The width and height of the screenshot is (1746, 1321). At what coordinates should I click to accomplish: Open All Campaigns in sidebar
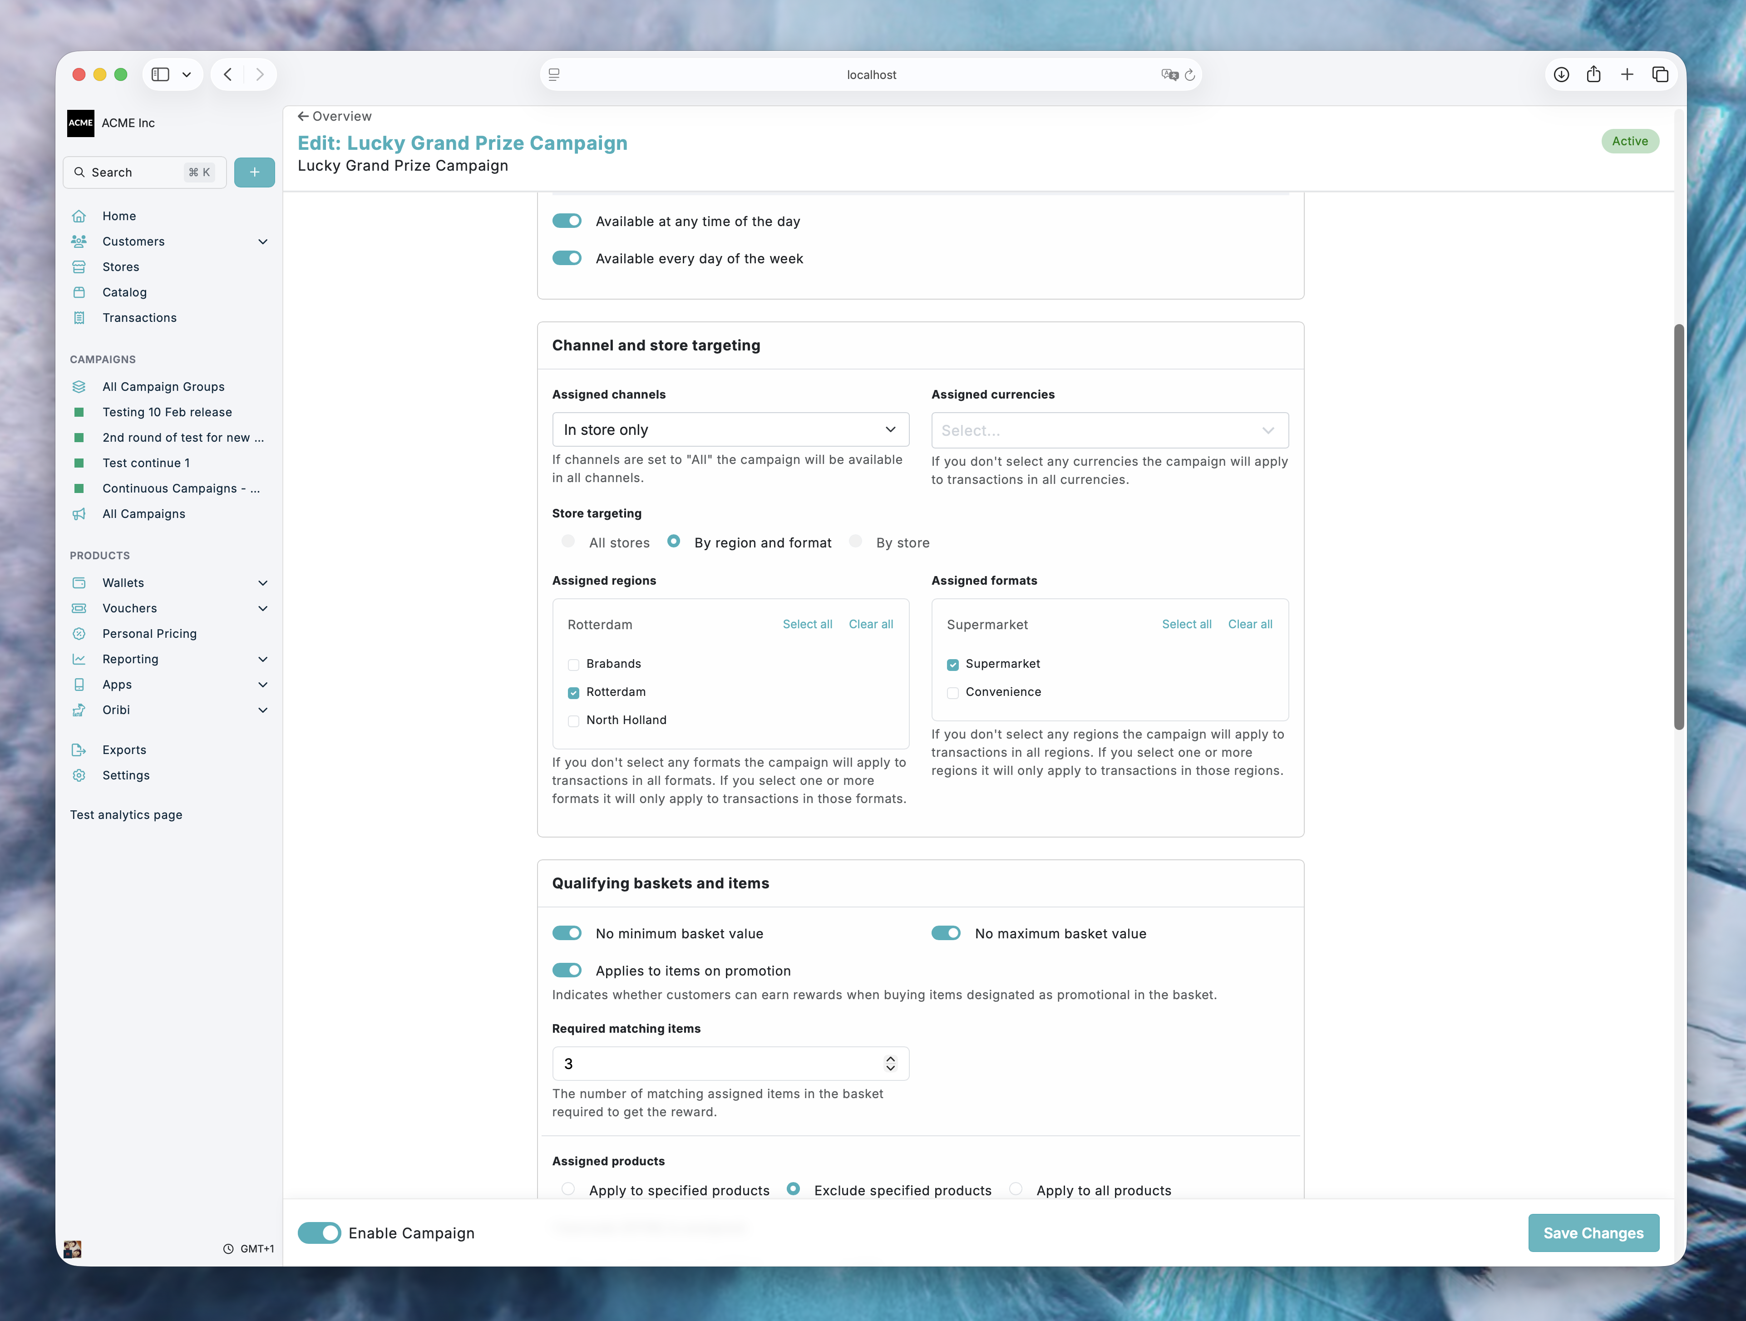(143, 514)
